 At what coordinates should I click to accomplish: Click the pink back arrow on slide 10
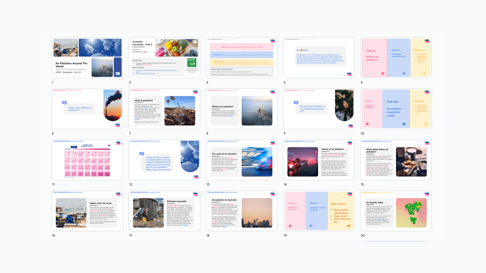[367, 124]
